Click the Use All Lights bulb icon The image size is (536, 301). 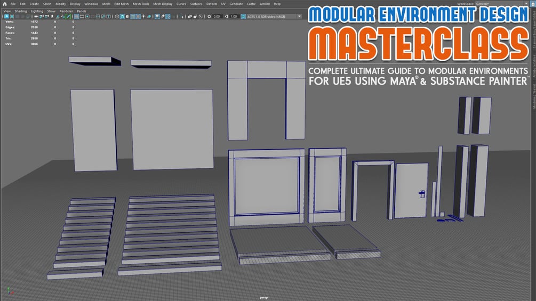click(143, 17)
